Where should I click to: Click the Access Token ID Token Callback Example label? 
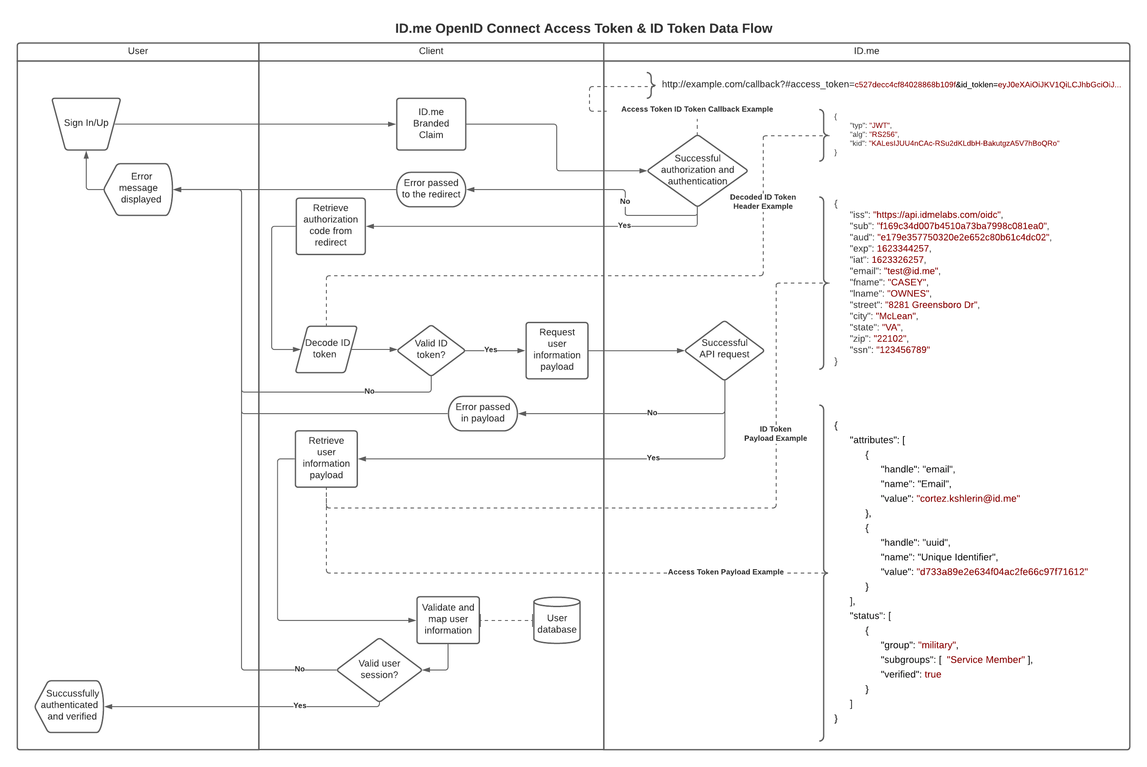click(x=697, y=109)
